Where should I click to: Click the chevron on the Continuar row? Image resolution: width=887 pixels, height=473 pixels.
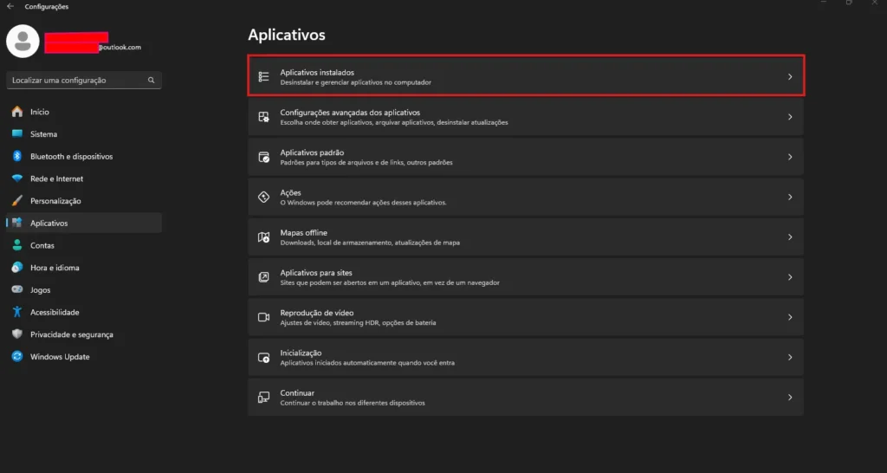coord(790,398)
